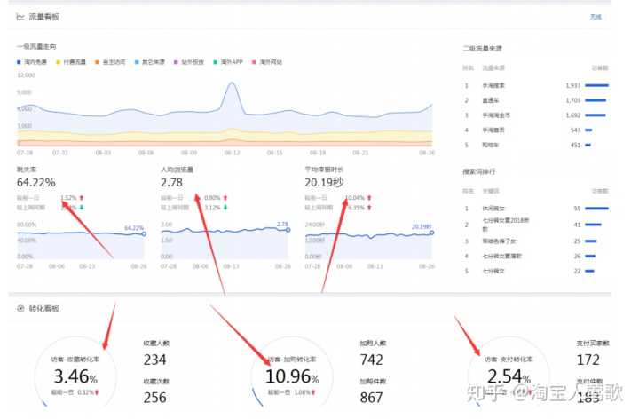This screenshot has width=639, height=419.
Task: Toggle the 淘内免费 legend series
Action: (x=32, y=61)
